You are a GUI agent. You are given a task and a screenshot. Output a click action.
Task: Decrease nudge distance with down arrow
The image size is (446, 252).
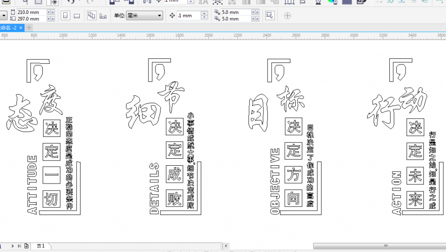coord(204,17)
